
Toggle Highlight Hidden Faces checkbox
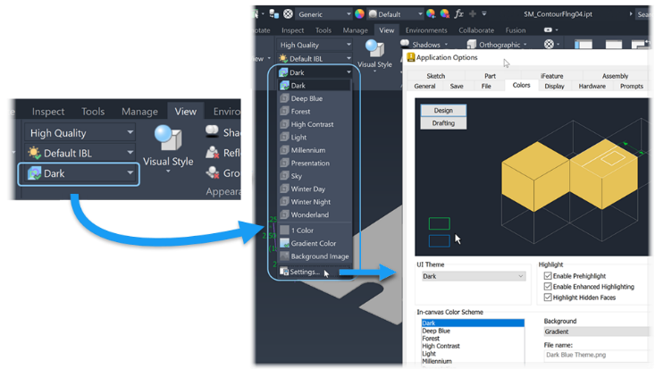coord(548,298)
